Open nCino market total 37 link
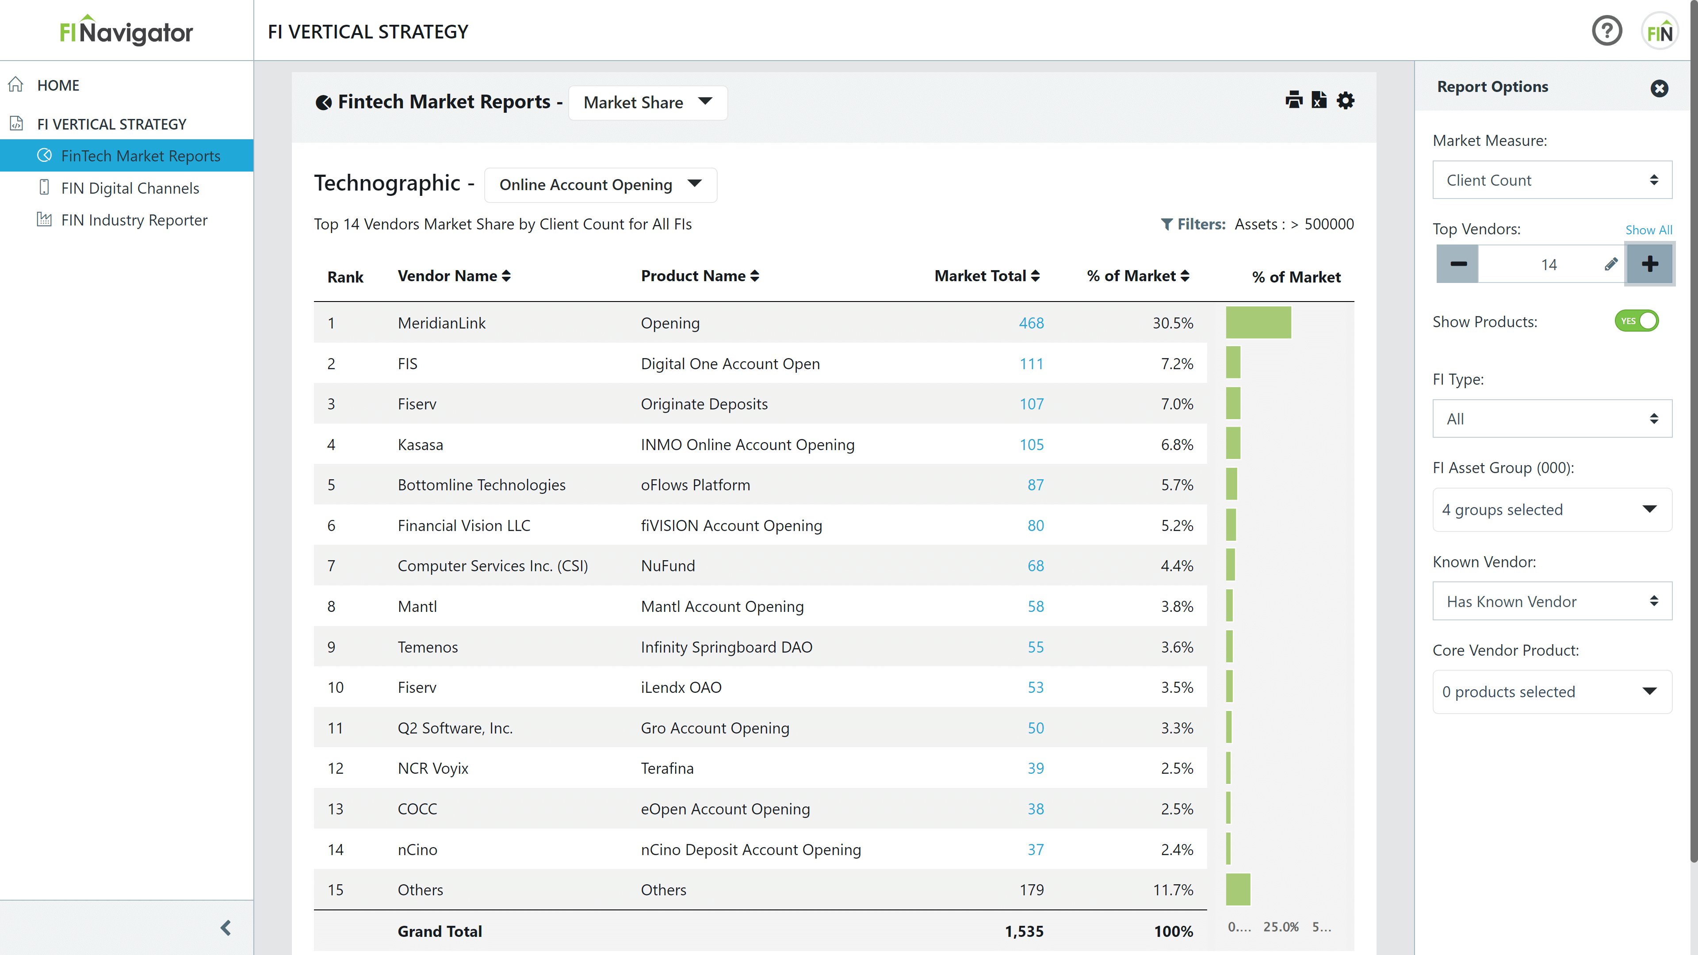Image resolution: width=1698 pixels, height=955 pixels. coord(1035,849)
